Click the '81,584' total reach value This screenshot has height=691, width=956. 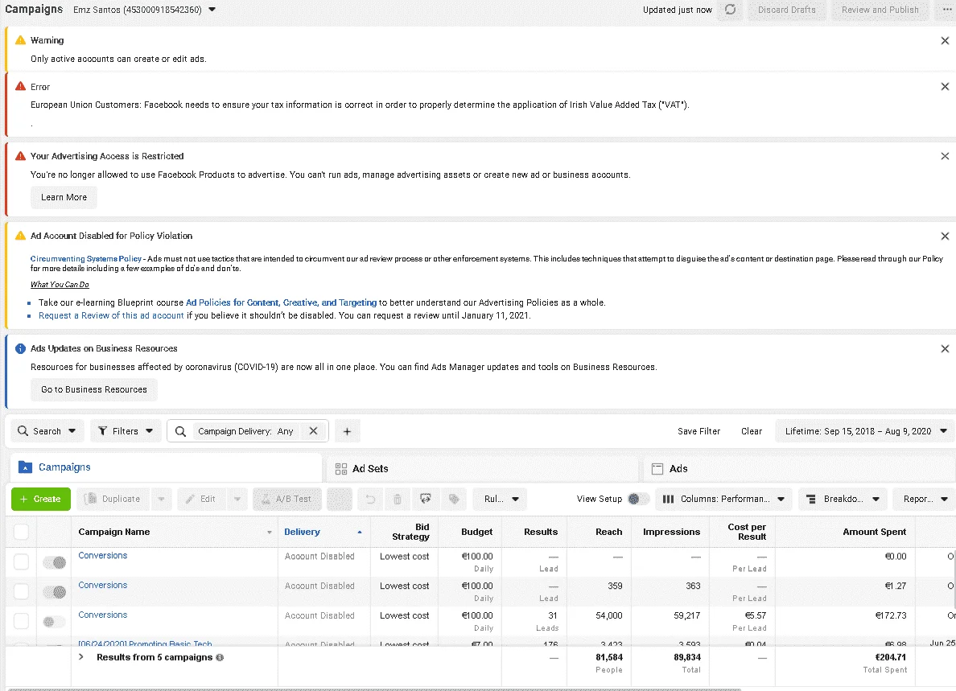click(609, 657)
